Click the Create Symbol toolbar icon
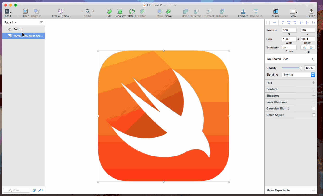The height and width of the screenshot is (196, 323). click(61, 11)
